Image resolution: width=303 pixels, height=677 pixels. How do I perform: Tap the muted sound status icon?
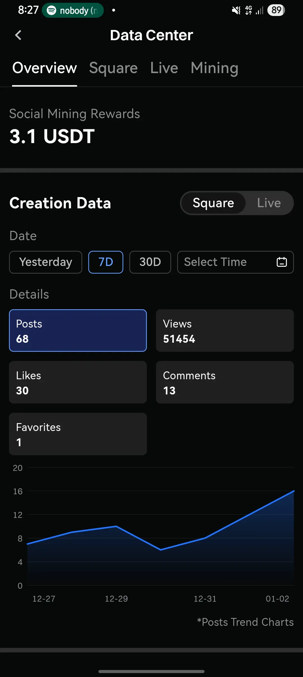tap(236, 10)
